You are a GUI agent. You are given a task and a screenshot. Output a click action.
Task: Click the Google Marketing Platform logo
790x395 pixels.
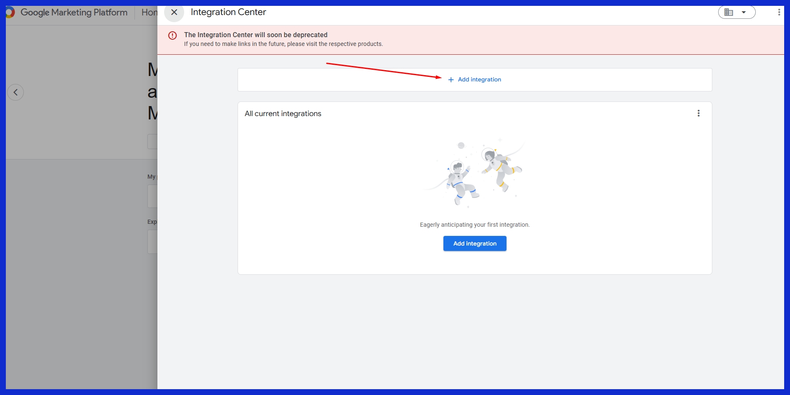click(x=10, y=12)
